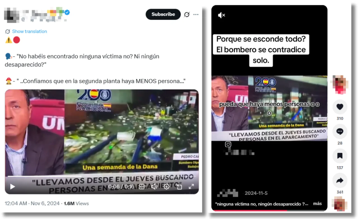Image resolution: width=358 pixels, height=219 pixels.
Task: Enter fullscreen on tweet video
Action: pos(191,186)
